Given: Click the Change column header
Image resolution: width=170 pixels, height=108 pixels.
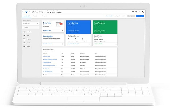Looking at the screenshot, I should [73, 53].
